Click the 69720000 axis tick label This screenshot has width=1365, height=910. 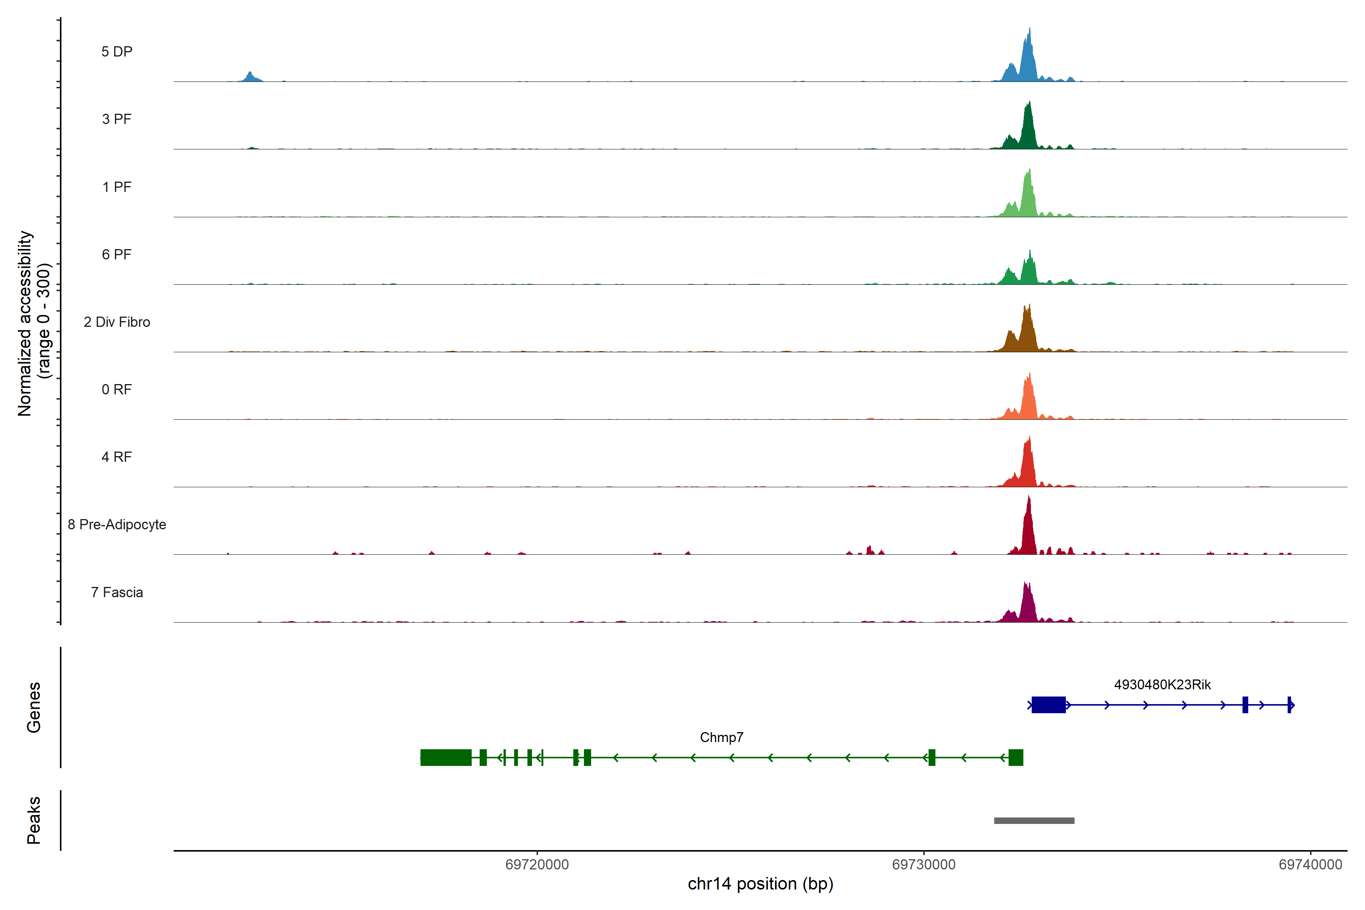(x=537, y=864)
